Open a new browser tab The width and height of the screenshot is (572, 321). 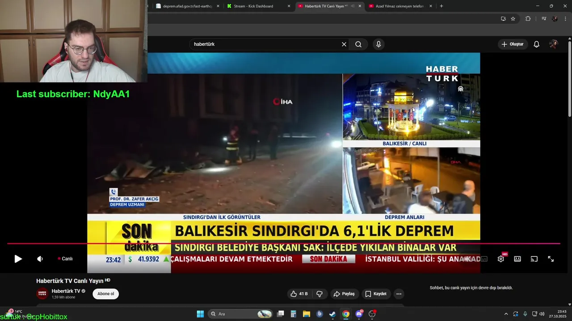442,6
